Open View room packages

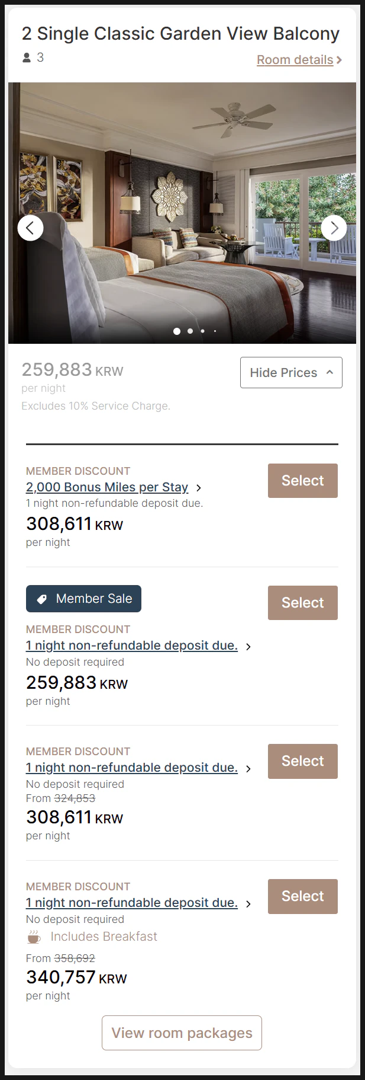point(182,1033)
